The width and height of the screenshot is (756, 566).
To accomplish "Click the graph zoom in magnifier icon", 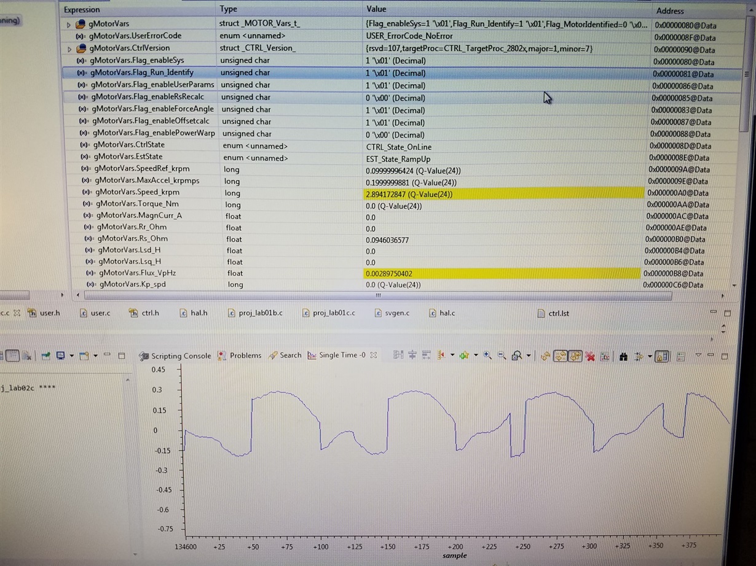I will (x=487, y=355).
